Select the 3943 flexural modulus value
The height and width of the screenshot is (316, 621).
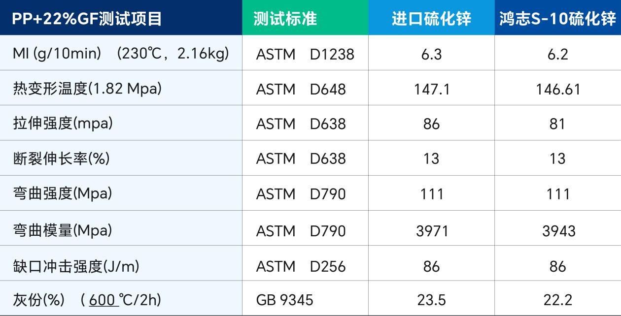click(x=558, y=230)
